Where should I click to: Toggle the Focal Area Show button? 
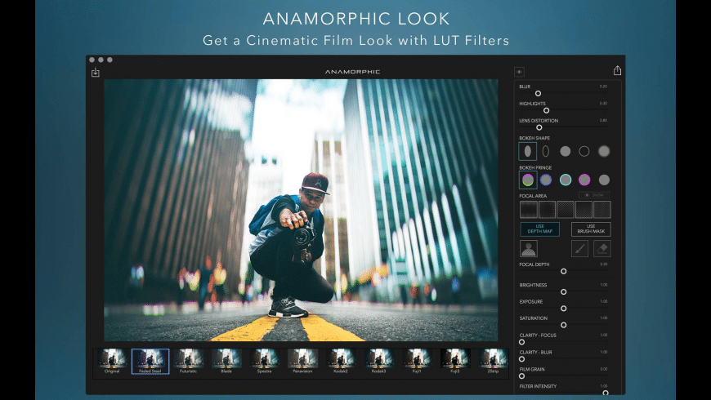pos(594,195)
